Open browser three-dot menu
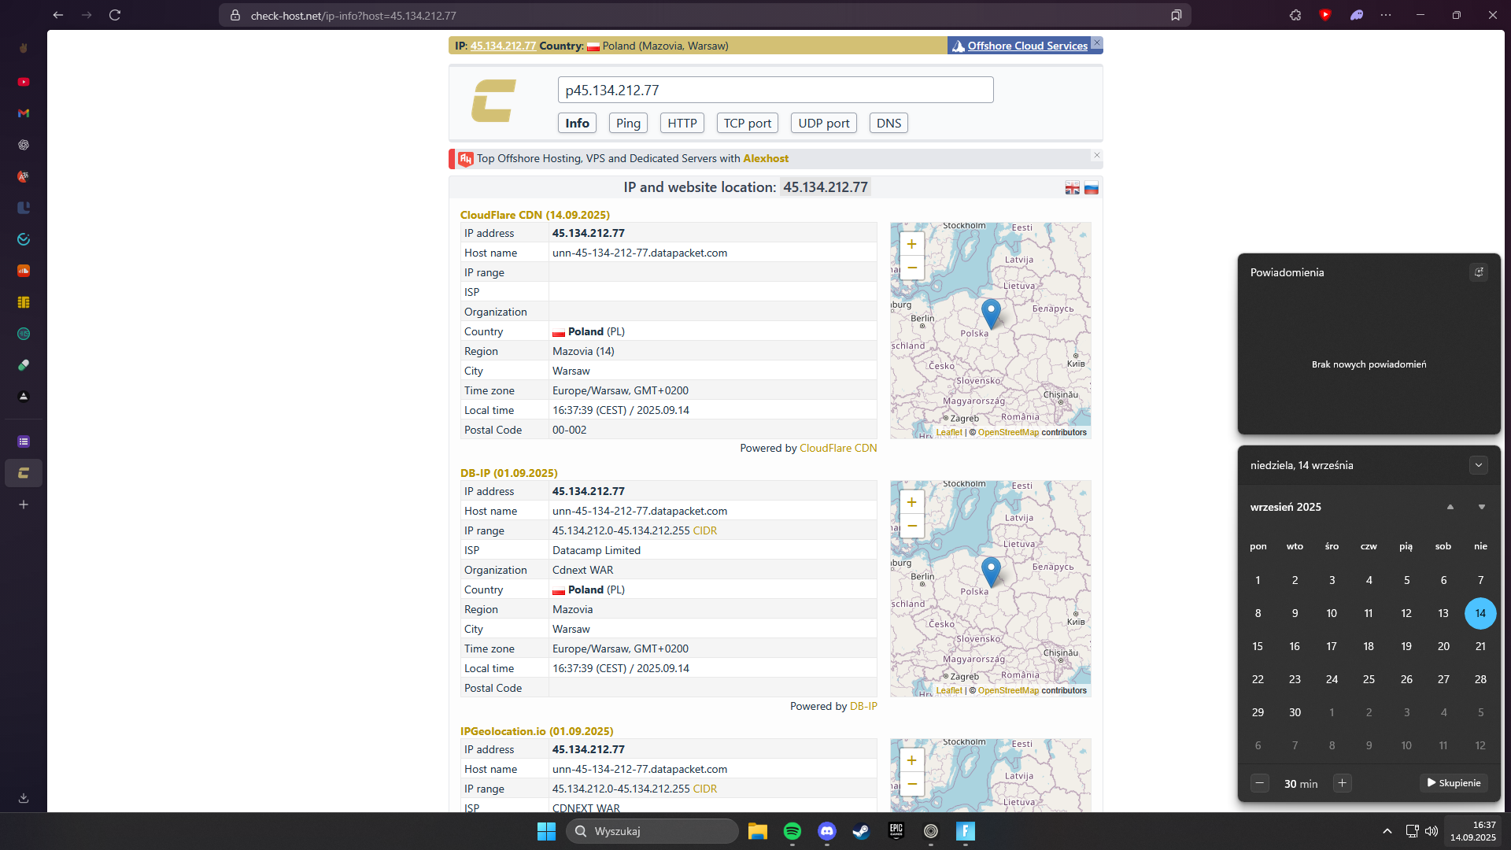This screenshot has height=850, width=1511. point(1386,15)
